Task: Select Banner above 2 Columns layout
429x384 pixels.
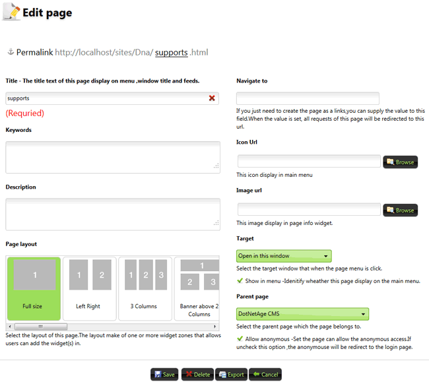Action: pyautogui.click(x=197, y=288)
